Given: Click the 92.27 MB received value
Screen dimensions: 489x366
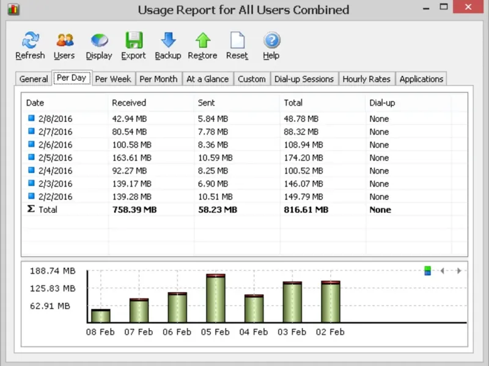Looking at the screenshot, I should pyautogui.click(x=130, y=171).
